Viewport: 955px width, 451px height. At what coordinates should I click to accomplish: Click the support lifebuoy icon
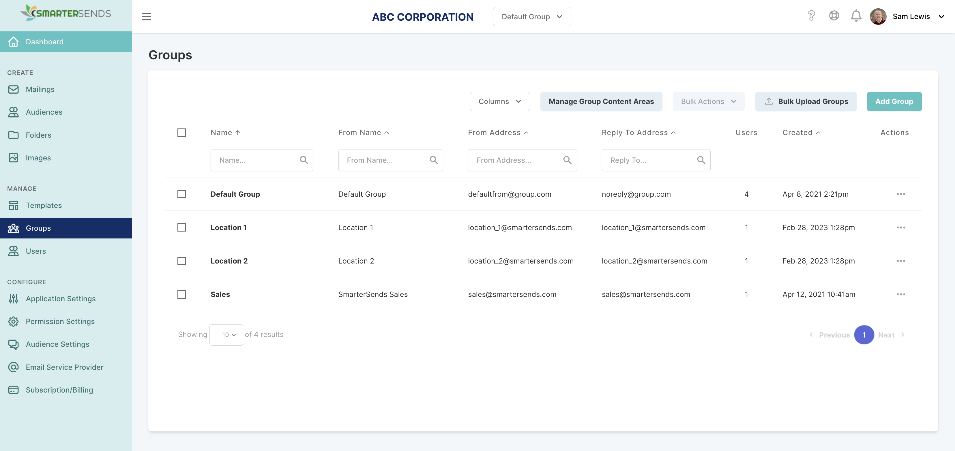[x=834, y=16]
